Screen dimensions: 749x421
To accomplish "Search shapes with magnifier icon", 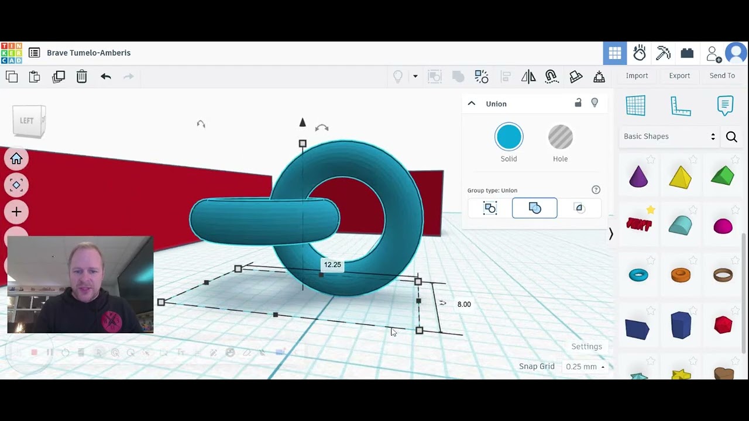I will [x=731, y=137].
